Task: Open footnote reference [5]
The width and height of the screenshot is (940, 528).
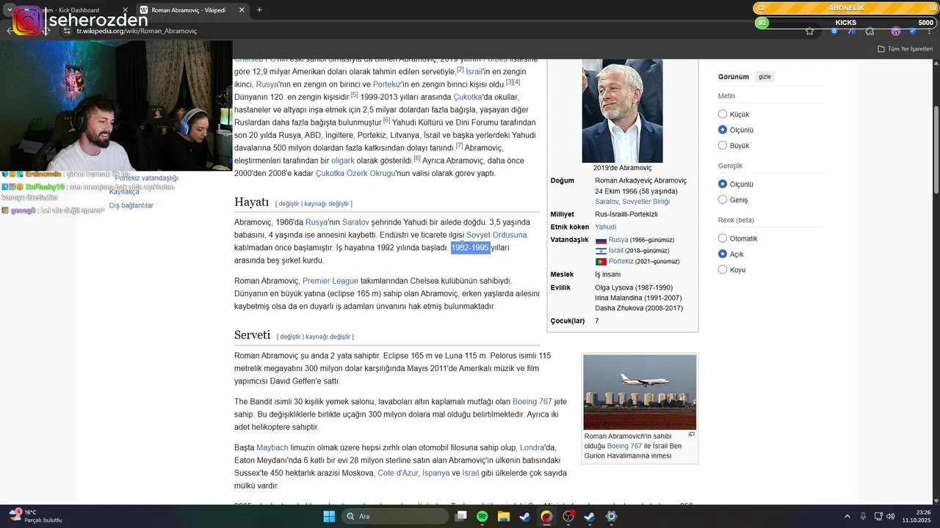Action: point(354,95)
